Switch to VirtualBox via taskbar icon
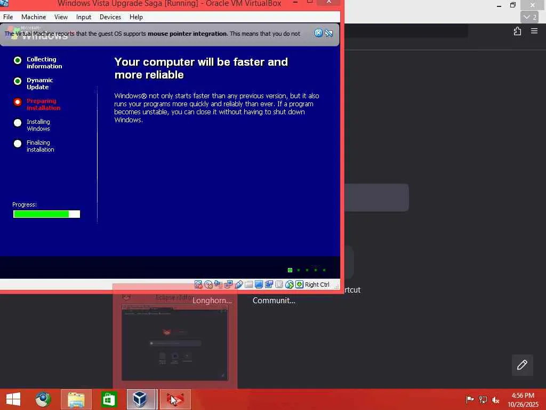Viewport: 546px width, 410px height. point(141,399)
